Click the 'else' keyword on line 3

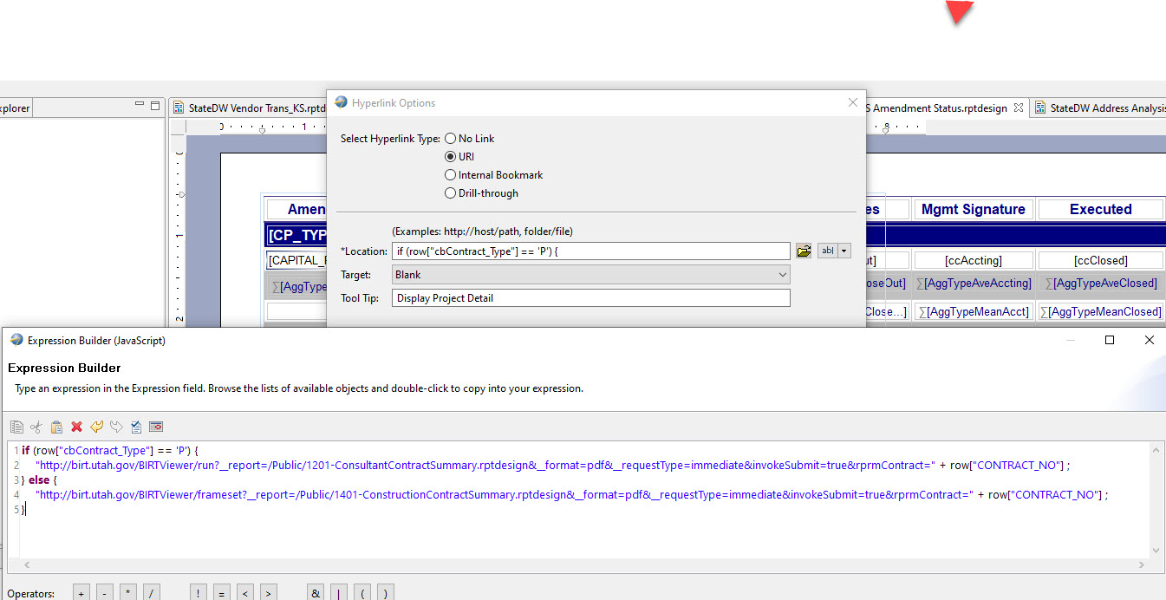click(x=39, y=480)
